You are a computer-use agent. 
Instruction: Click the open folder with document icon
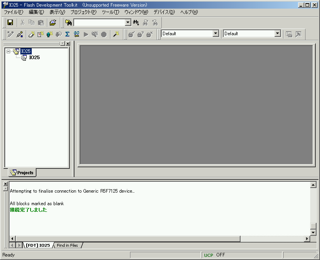click(x=53, y=22)
